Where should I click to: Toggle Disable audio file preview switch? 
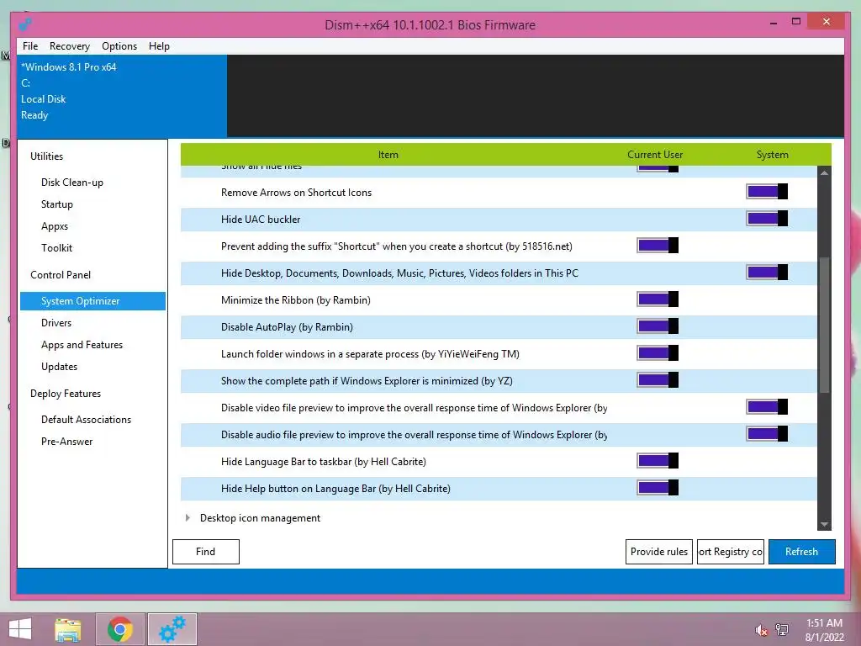tap(767, 434)
